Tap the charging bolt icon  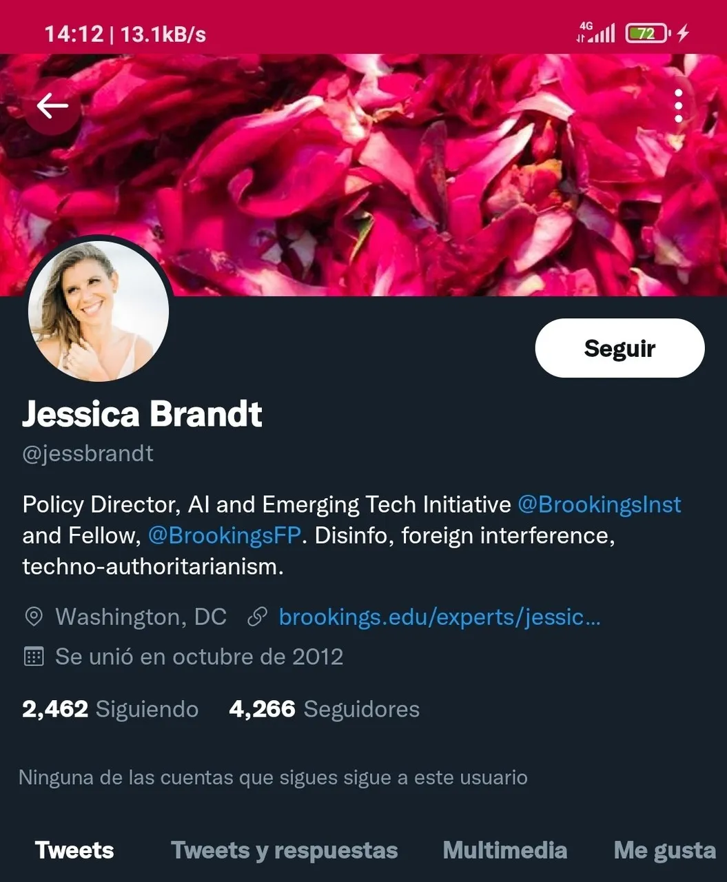pos(683,33)
